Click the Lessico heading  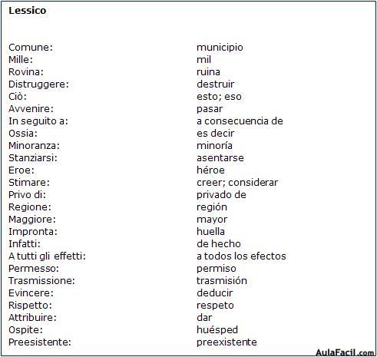point(28,11)
